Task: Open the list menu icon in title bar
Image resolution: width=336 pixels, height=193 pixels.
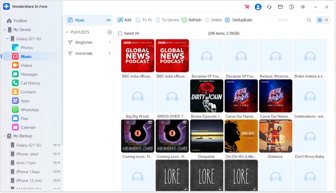Action: pyautogui.click(x=302, y=7)
